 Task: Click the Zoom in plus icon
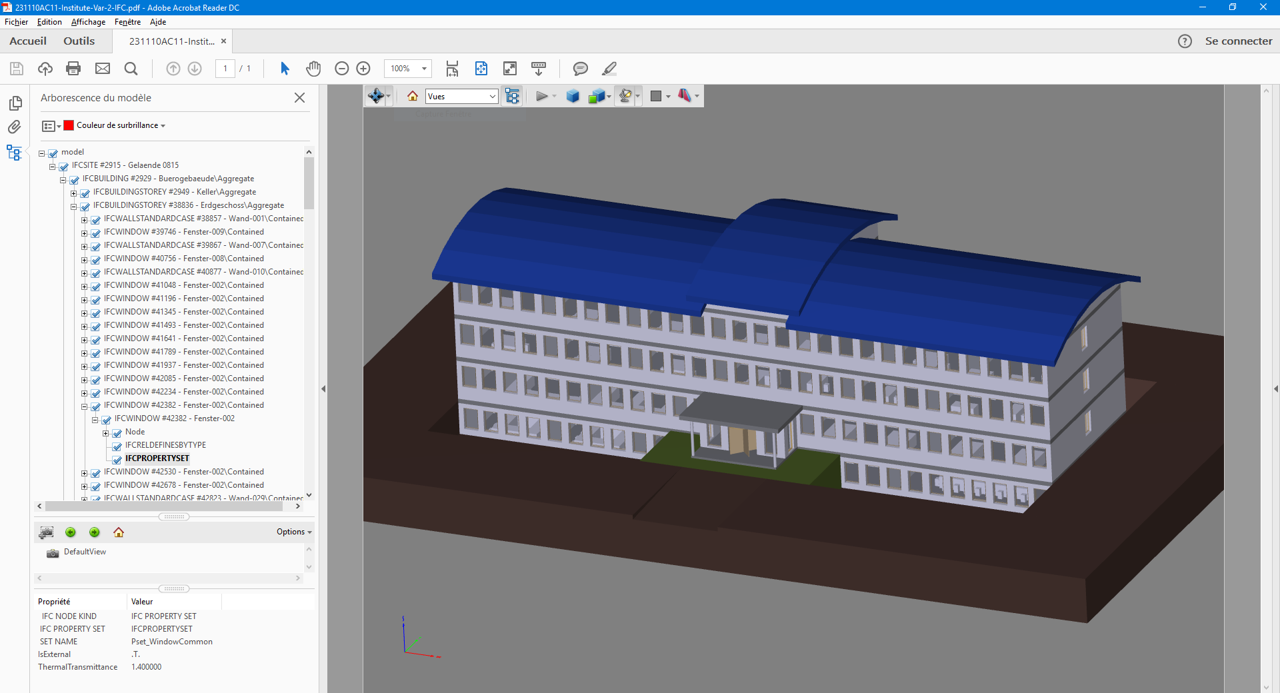coord(363,69)
